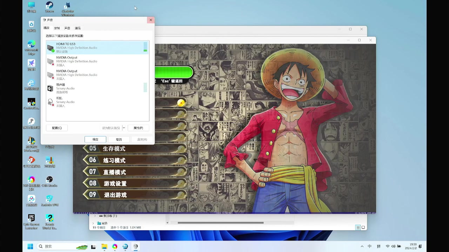Confirm with the 确定 button
The height and width of the screenshot is (252, 449).
[95, 139]
